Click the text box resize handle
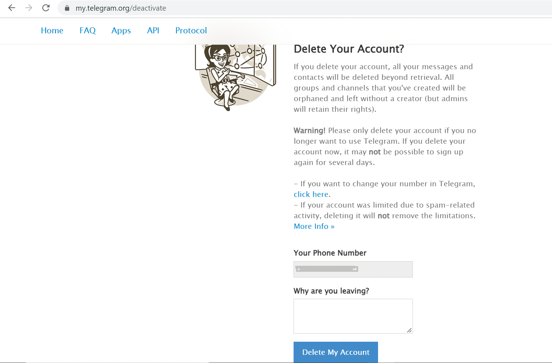Screen dimensions: 552x363 coord(409,330)
